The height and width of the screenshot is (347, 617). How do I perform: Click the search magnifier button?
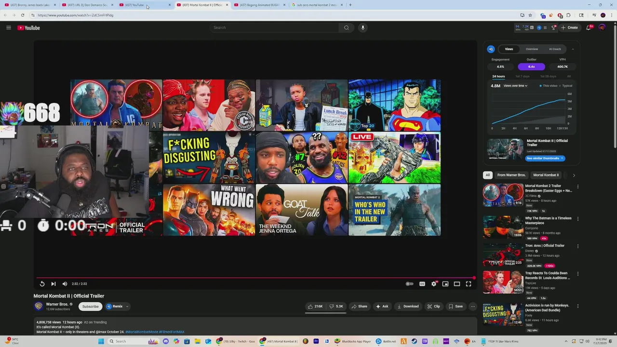pos(346,27)
